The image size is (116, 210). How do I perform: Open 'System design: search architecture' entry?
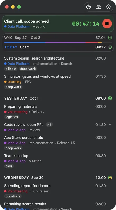point(34,58)
